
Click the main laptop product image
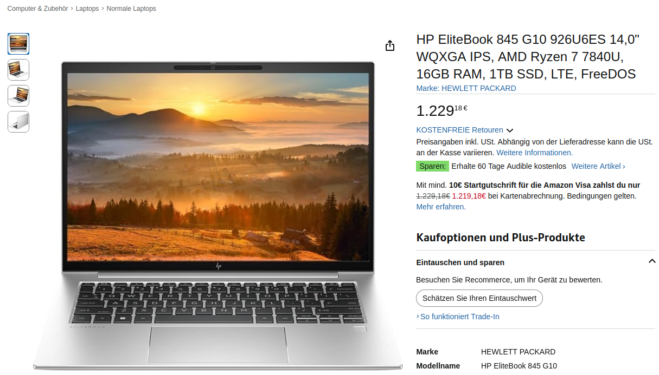point(218,215)
